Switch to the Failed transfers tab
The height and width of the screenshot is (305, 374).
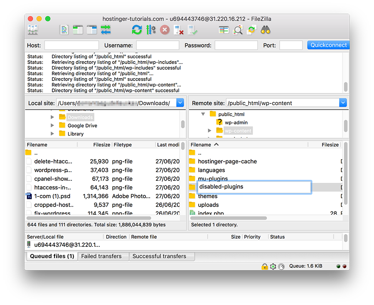pos(101,256)
